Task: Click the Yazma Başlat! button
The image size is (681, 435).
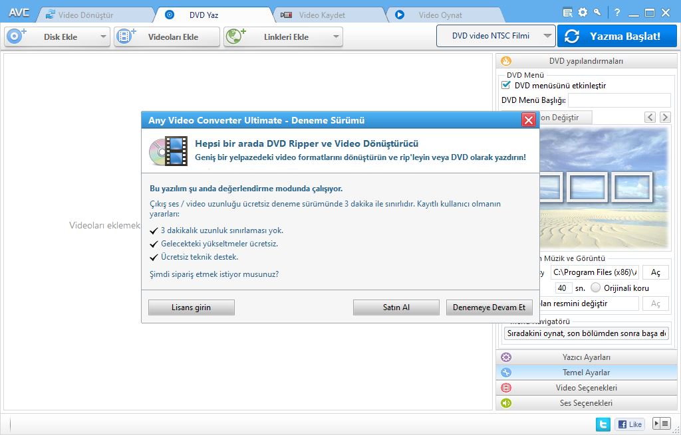Action: (616, 36)
